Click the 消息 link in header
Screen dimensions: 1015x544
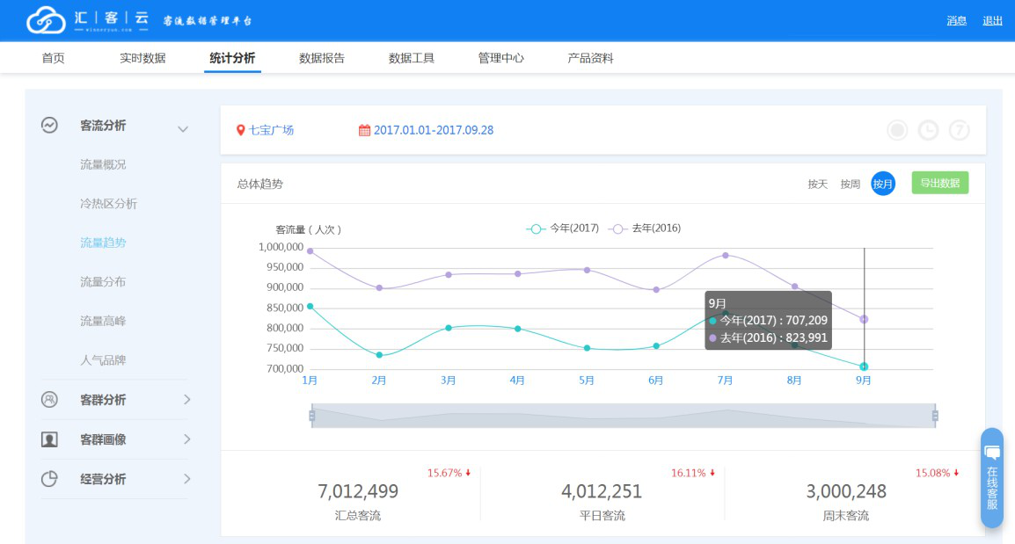click(956, 21)
